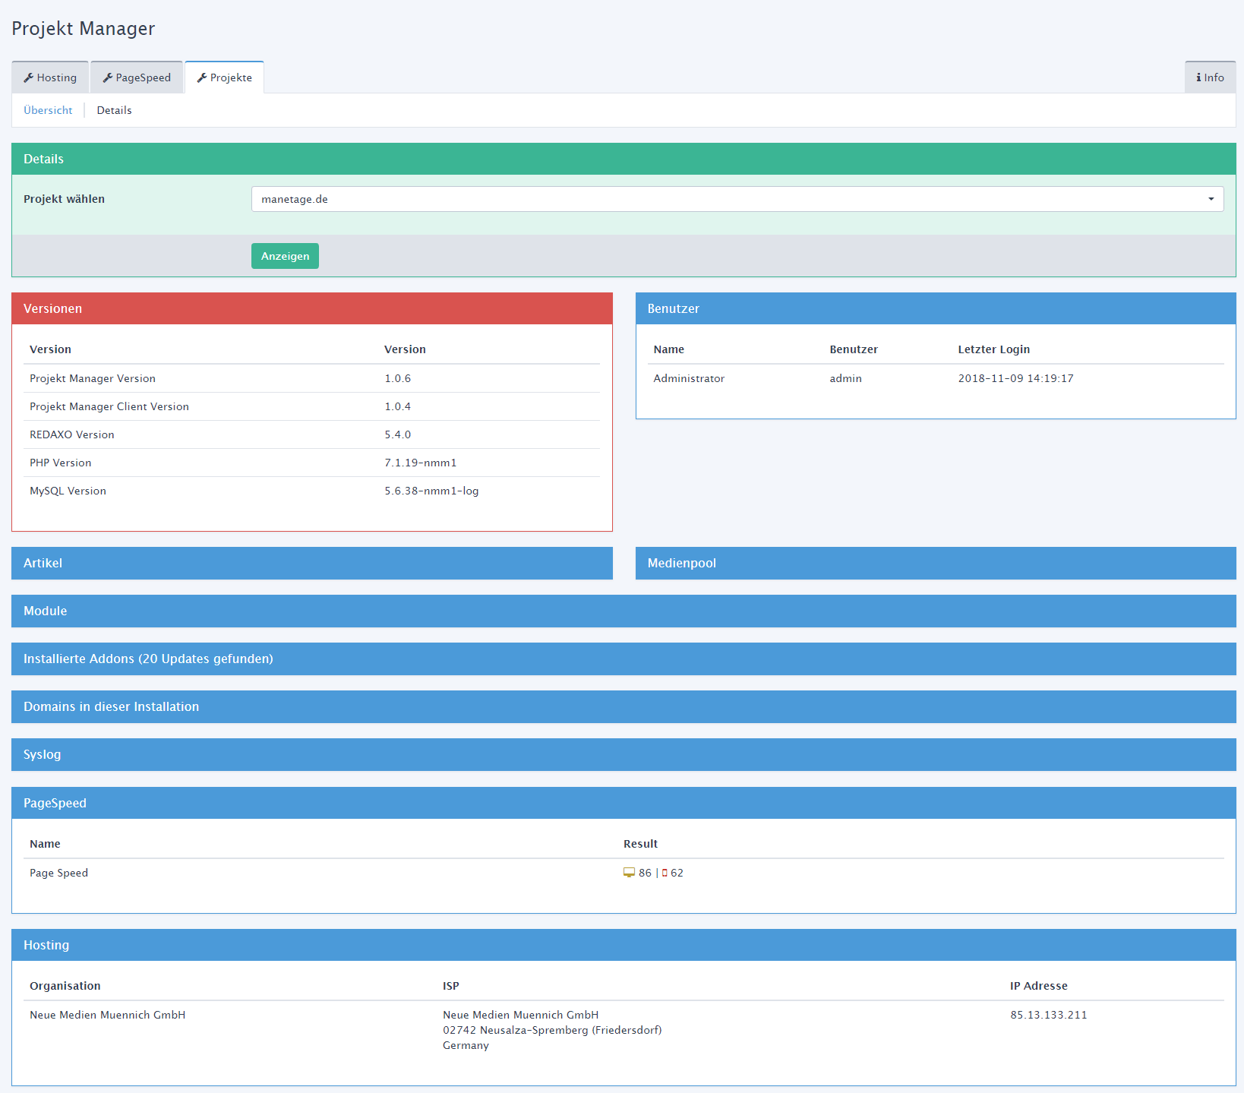1244x1093 pixels.
Task: Click REDAXO version value 5.4.0
Action: [x=397, y=434]
